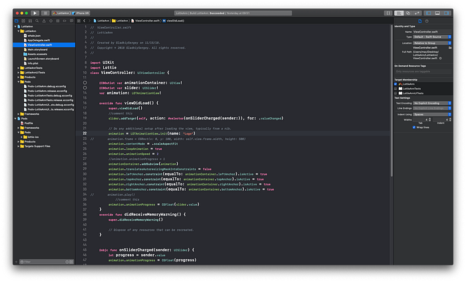Click the slider outlet connection circle
The height and width of the screenshot is (282, 466).
(x=85, y=88)
